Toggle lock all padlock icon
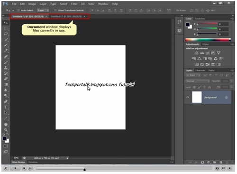Screen dimensions: 237x174 point(210,87)
